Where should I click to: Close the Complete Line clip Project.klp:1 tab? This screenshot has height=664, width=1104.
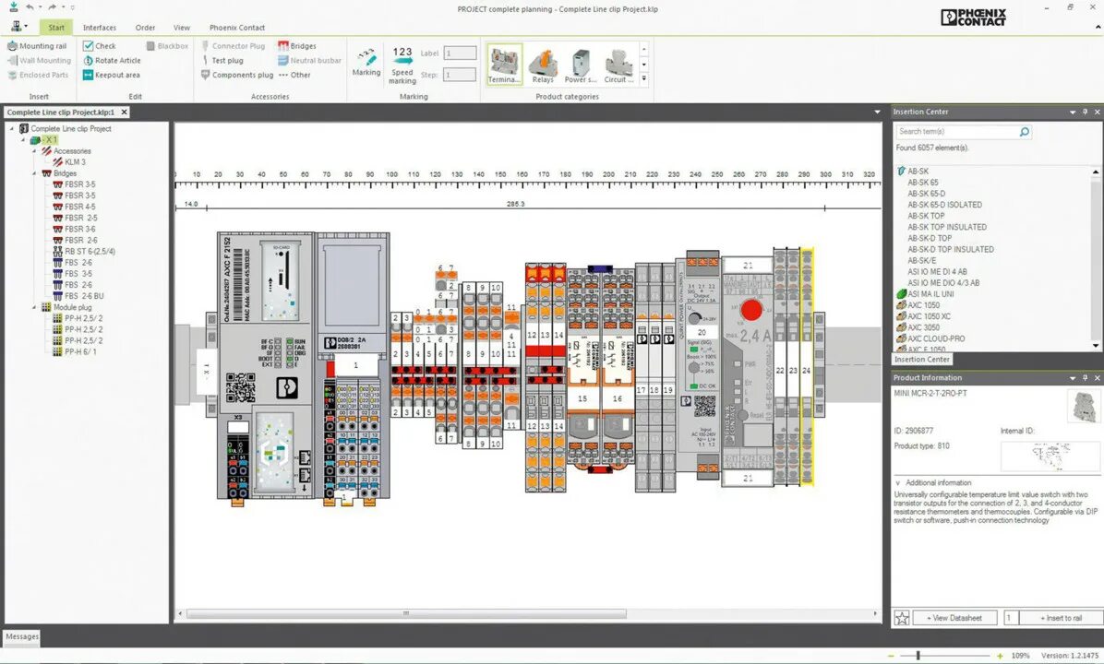pyautogui.click(x=124, y=112)
